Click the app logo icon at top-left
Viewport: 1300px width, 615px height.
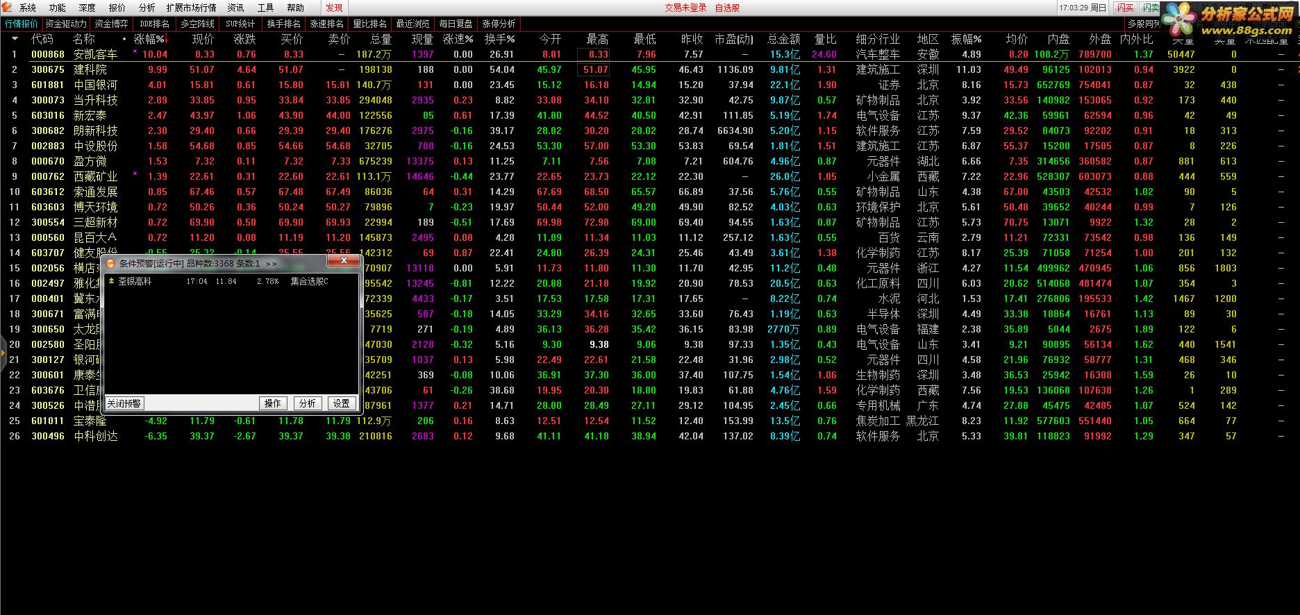tap(7, 7)
